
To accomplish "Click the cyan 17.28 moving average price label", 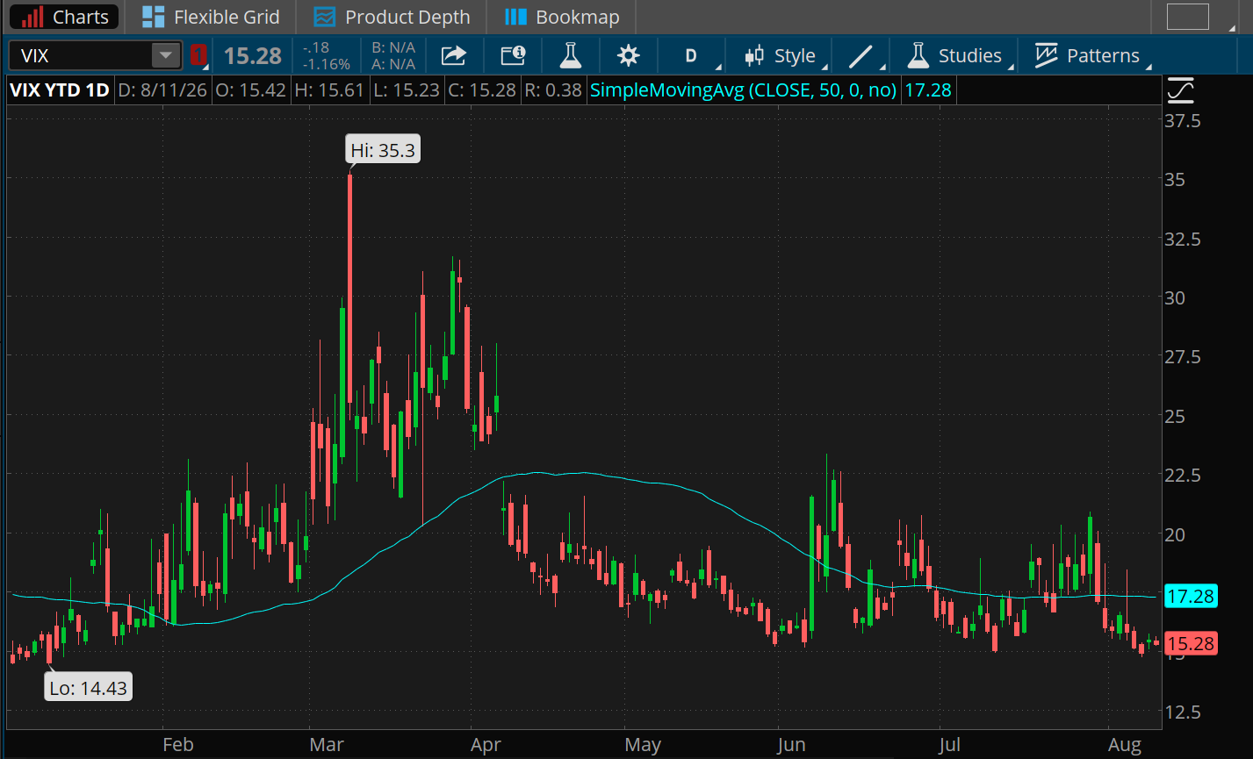I will coord(1191,597).
